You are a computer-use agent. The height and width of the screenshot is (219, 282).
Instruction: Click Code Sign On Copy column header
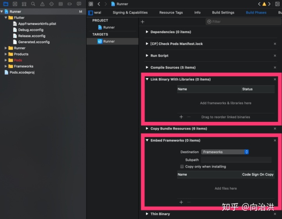(258, 174)
